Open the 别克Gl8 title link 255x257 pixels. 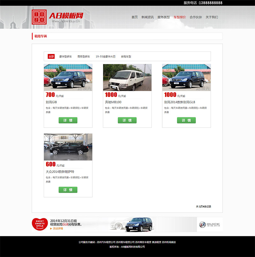[51, 102]
